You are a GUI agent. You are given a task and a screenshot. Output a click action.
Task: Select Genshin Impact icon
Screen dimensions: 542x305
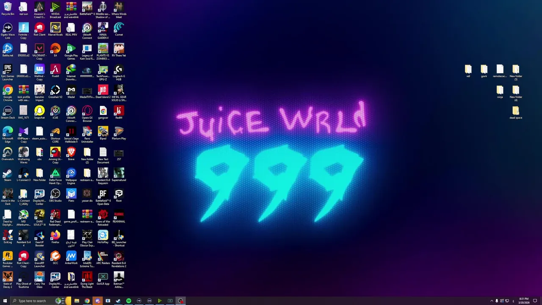39,93
